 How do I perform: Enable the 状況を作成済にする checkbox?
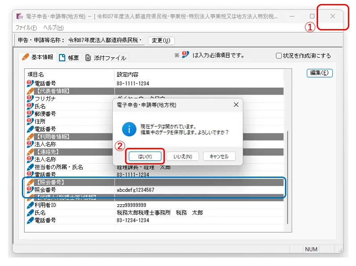[x=279, y=56]
